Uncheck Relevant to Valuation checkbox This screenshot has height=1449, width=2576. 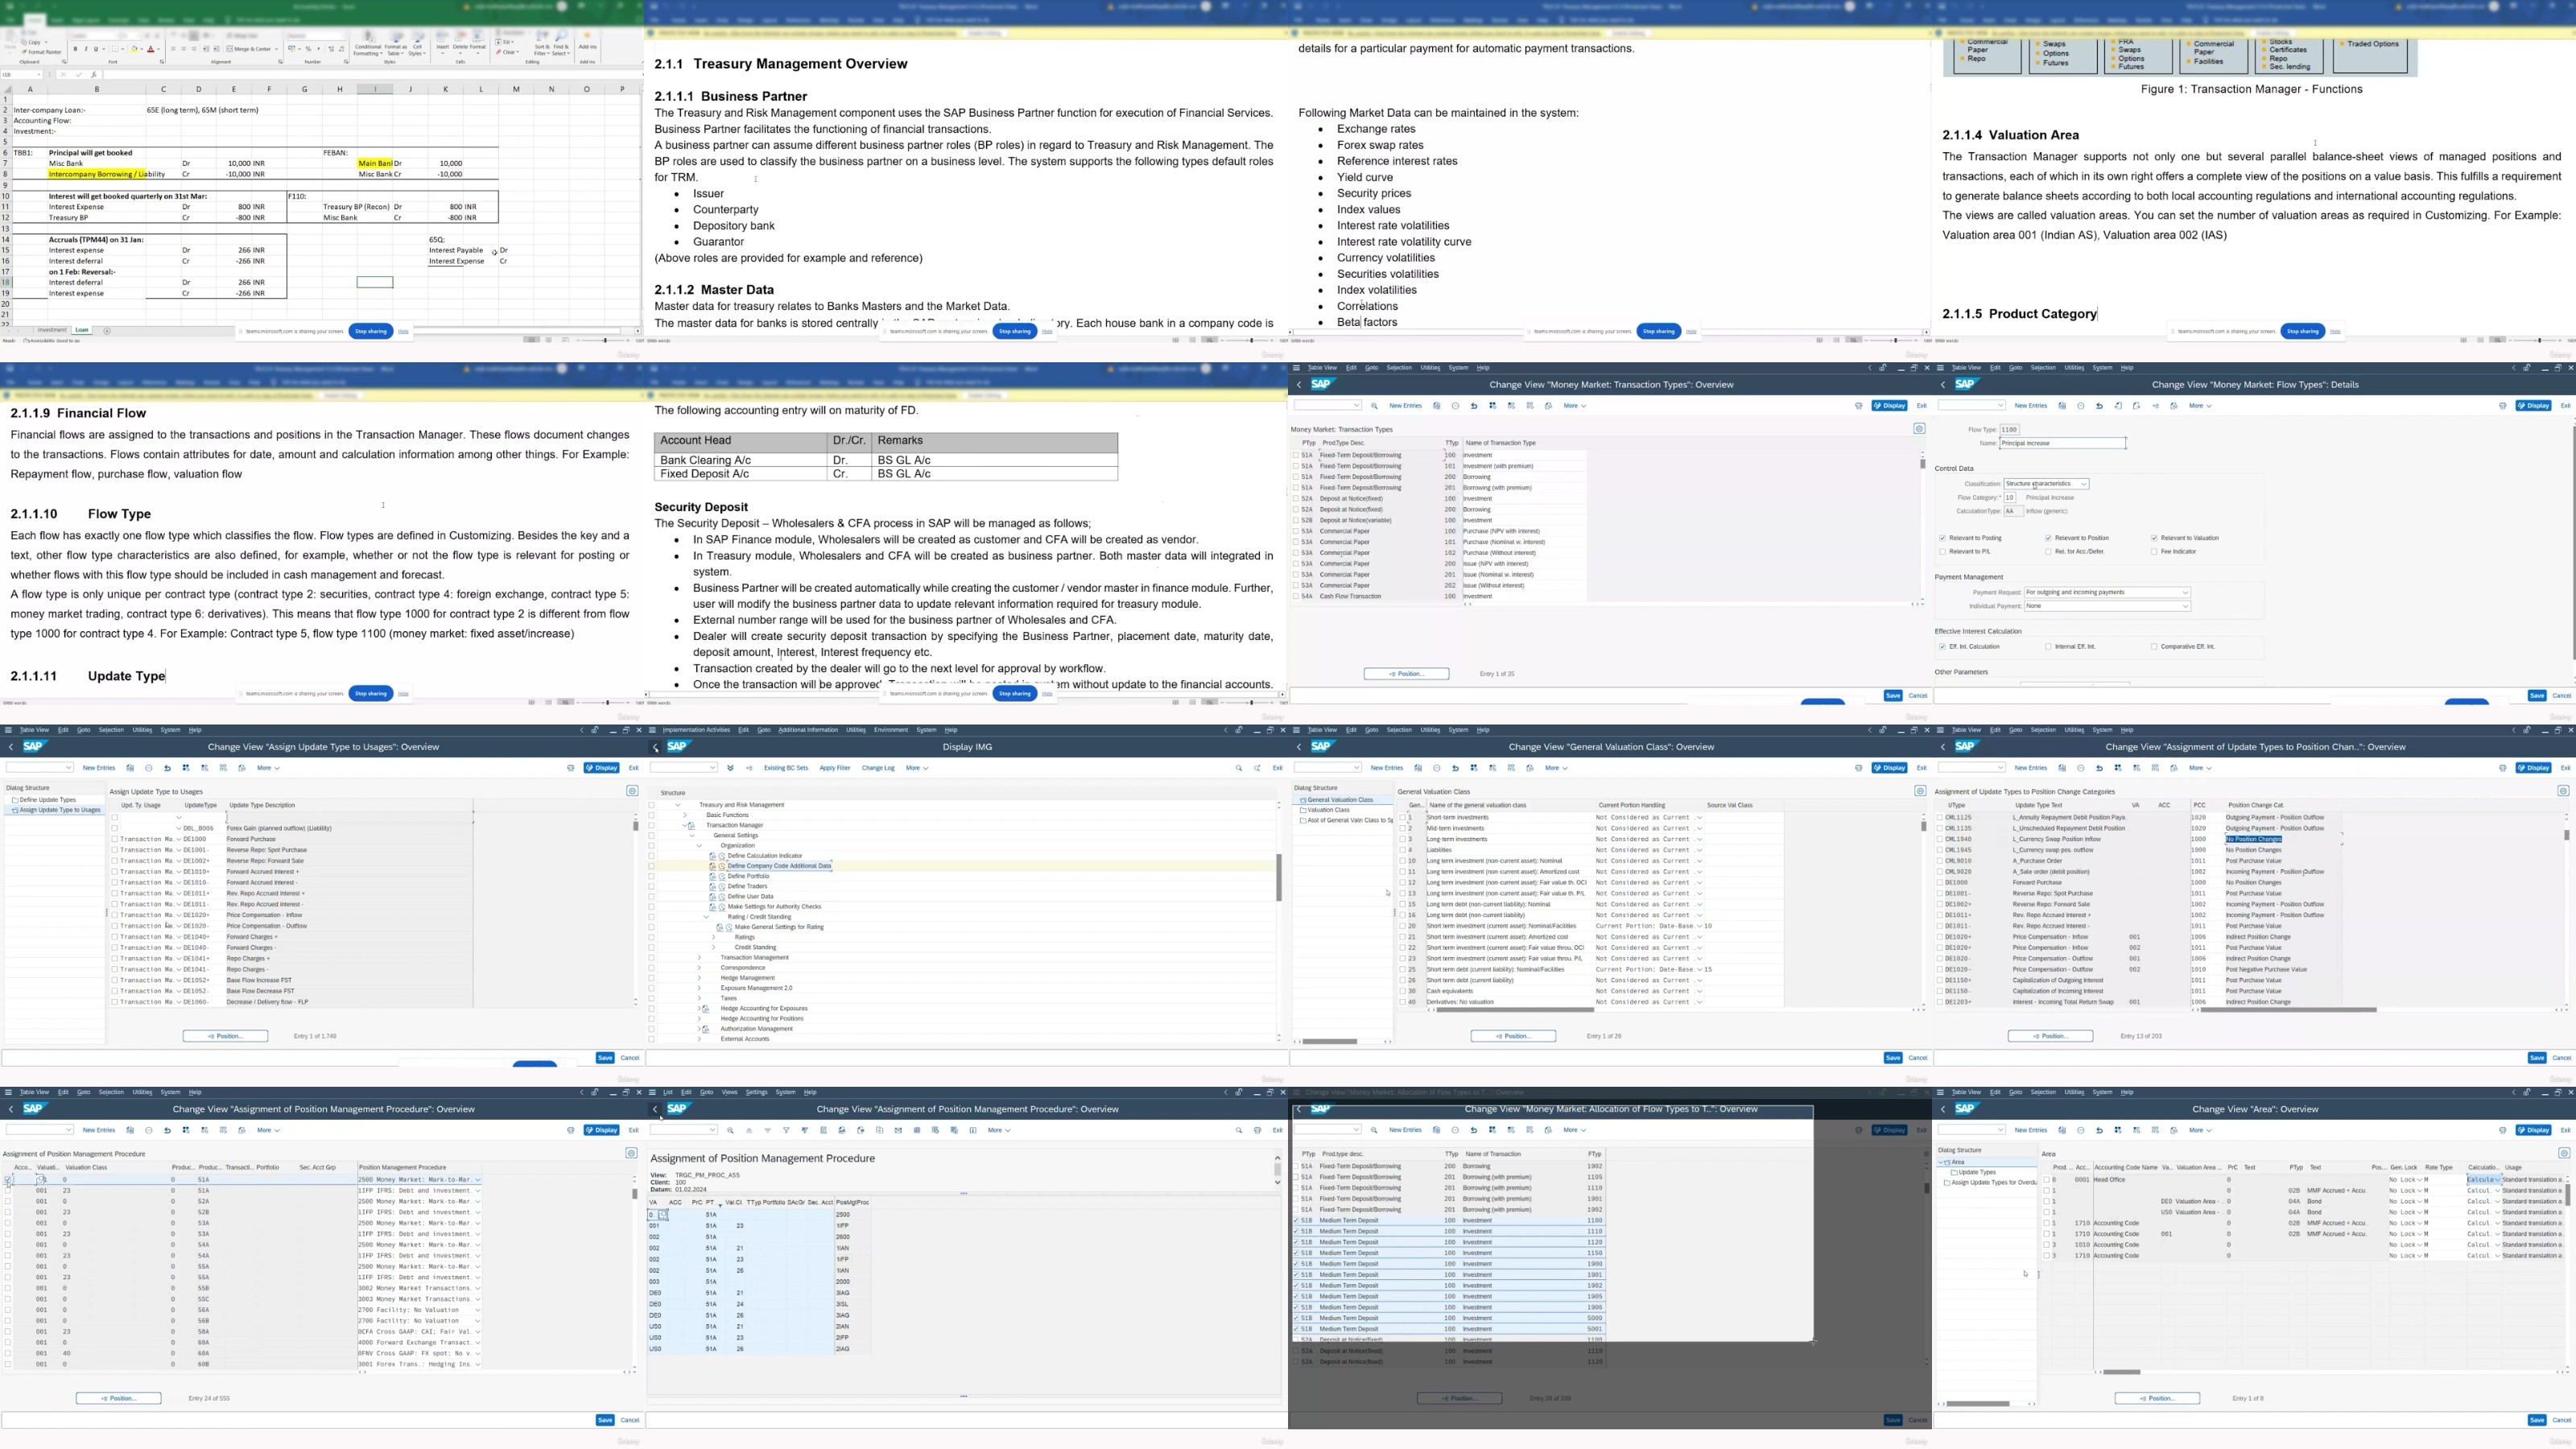[2154, 538]
